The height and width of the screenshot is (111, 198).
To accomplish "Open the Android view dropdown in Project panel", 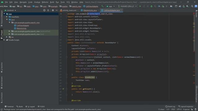I will (10, 10).
